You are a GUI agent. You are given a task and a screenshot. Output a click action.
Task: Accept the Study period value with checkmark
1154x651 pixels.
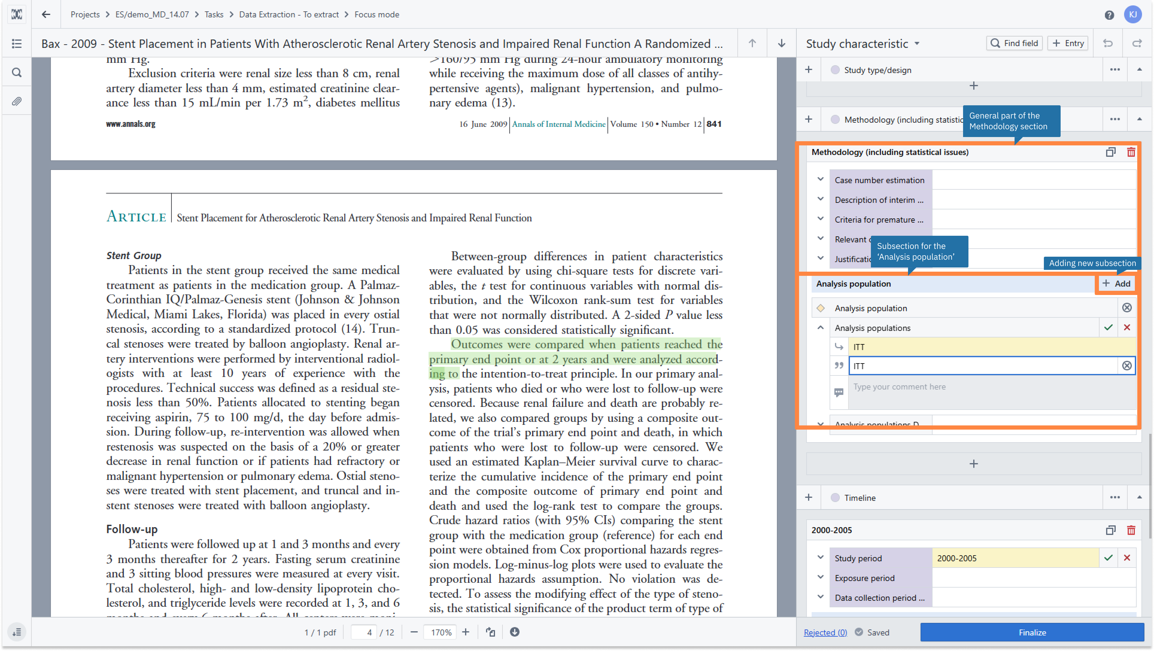pos(1108,558)
